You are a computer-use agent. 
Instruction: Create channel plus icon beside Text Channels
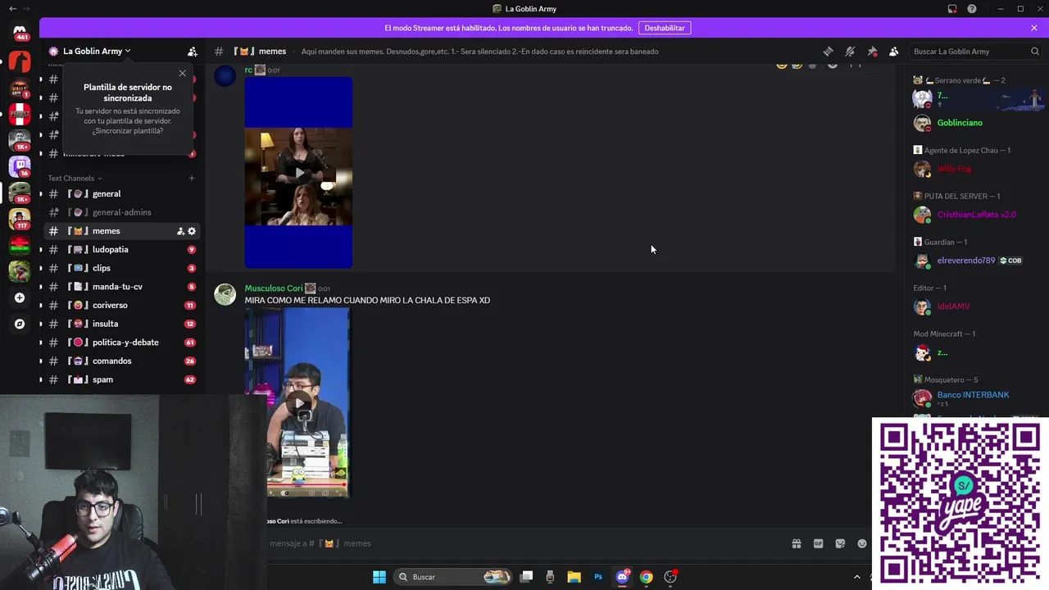pyautogui.click(x=192, y=178)
